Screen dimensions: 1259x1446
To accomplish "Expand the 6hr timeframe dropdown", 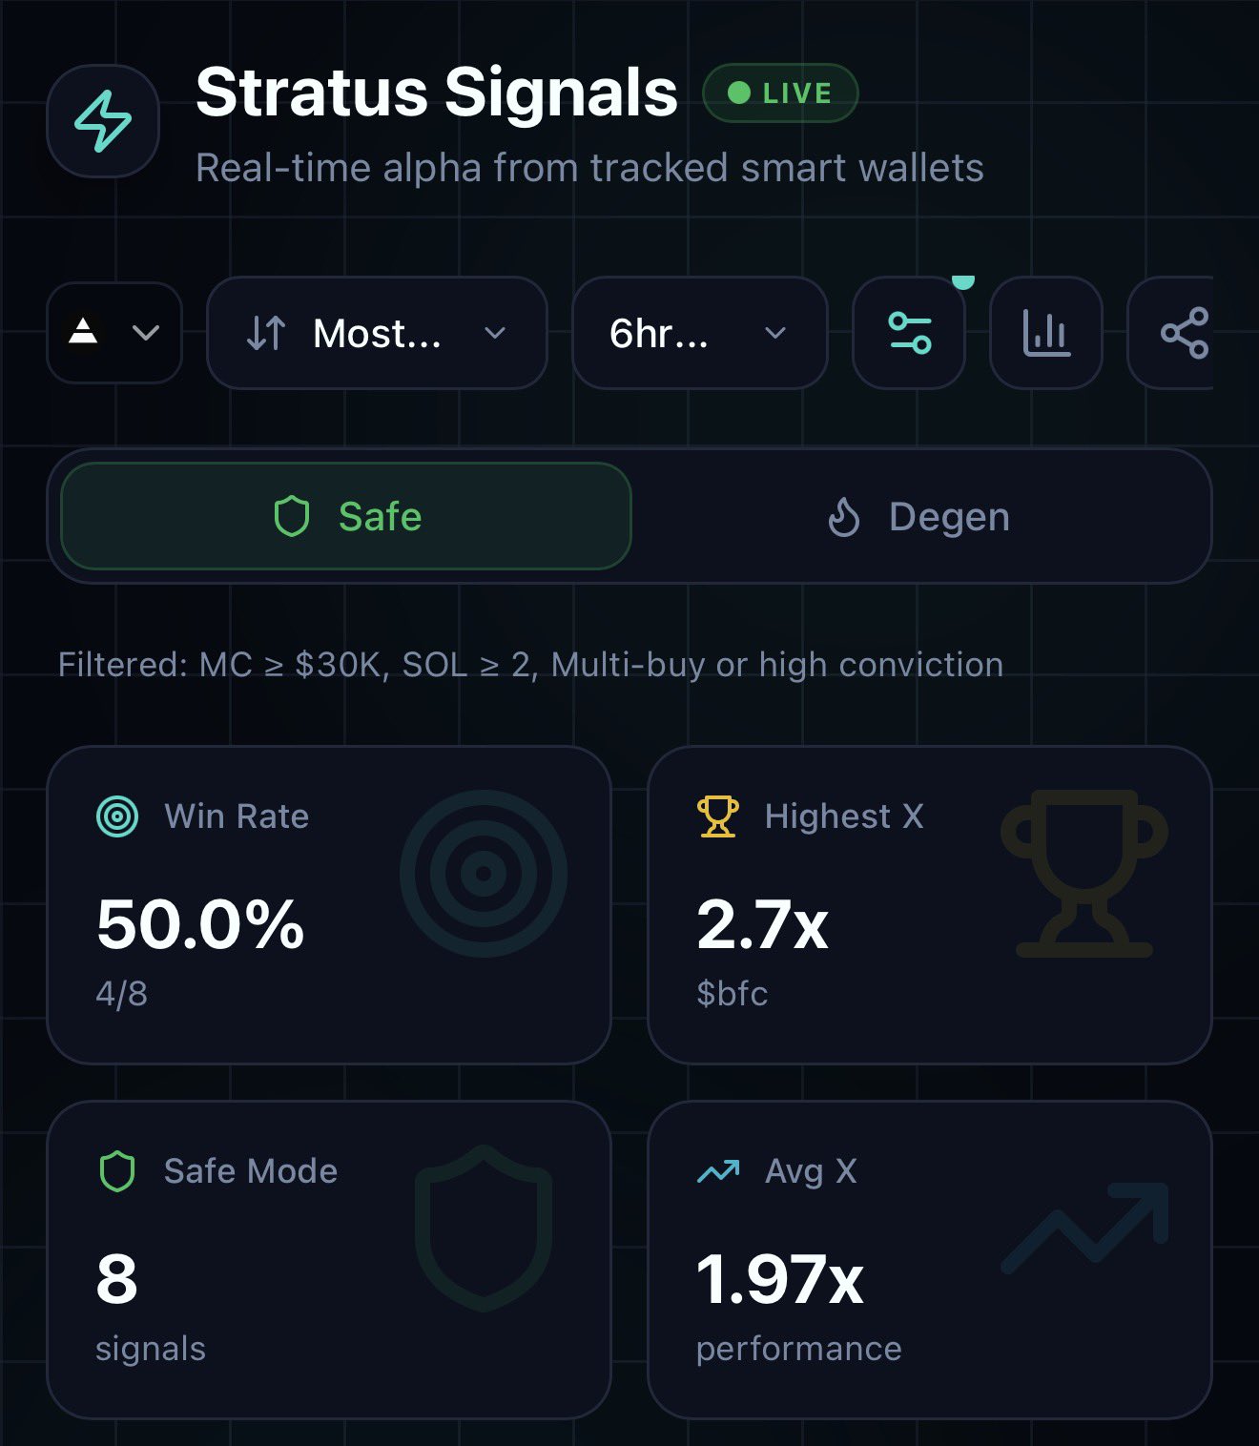I will pos(698,333).
